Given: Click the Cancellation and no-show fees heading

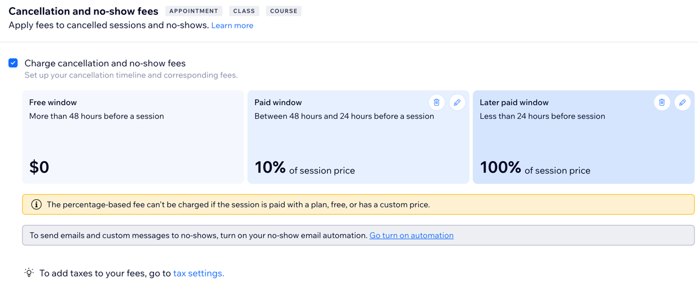Looking at the screenshot, I should click(84, 11).
